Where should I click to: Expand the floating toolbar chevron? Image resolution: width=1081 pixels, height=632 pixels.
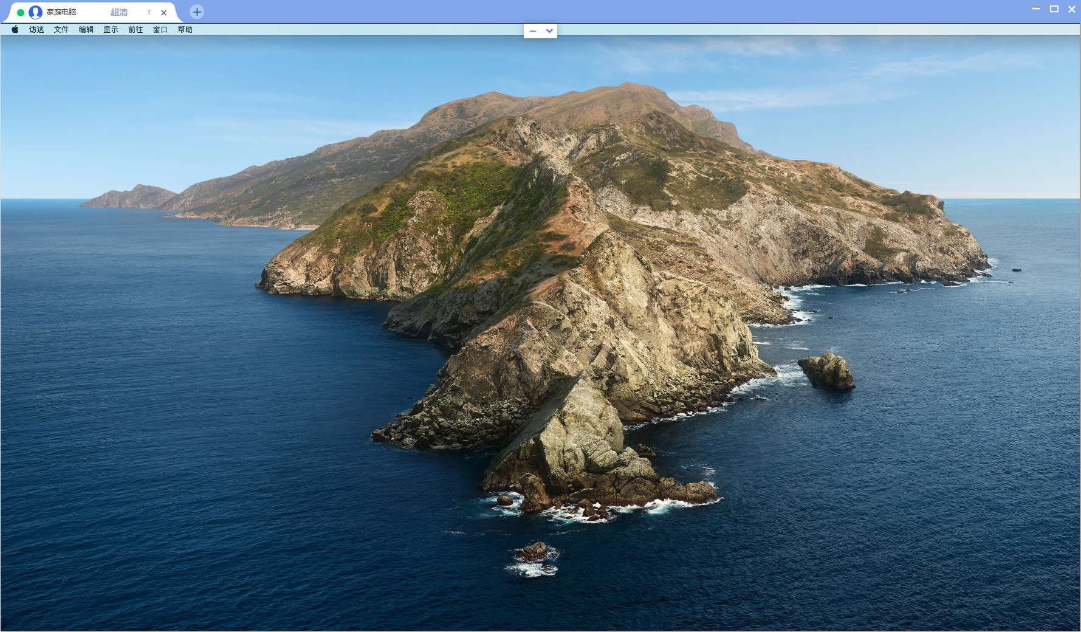click(x=549, y=31)
